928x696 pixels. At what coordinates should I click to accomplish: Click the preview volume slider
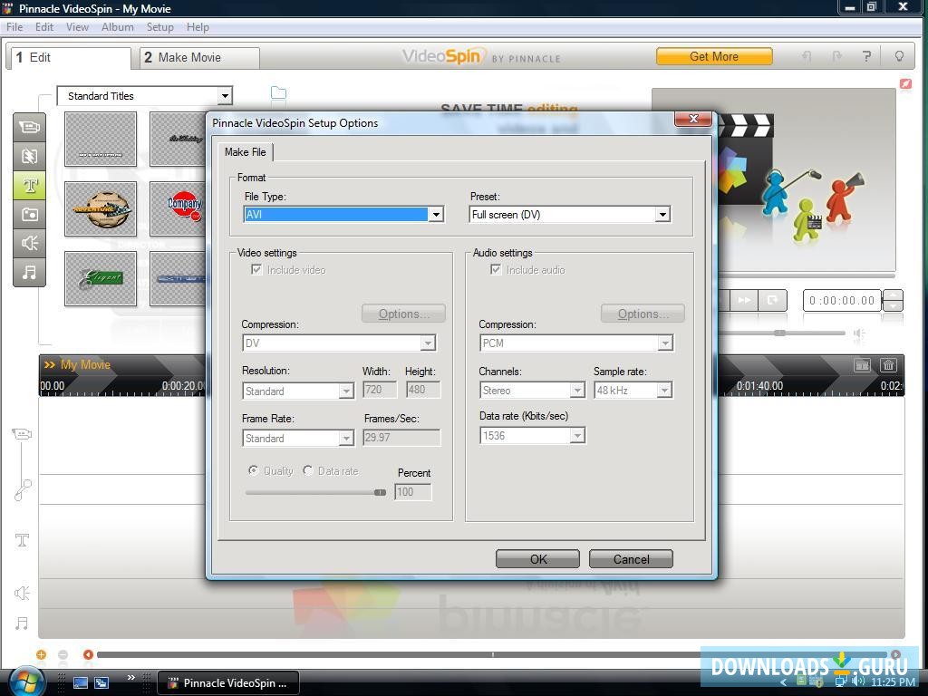click(781, 333)
